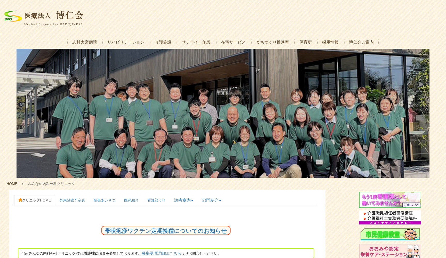
Task: Click まちづくり推進室 navigation link
Action: [273, 42]
